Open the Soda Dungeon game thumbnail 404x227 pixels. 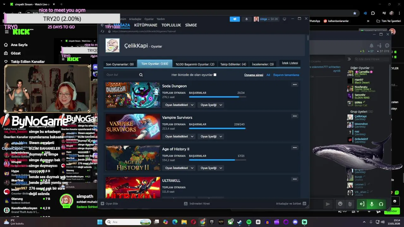[133, 95]
